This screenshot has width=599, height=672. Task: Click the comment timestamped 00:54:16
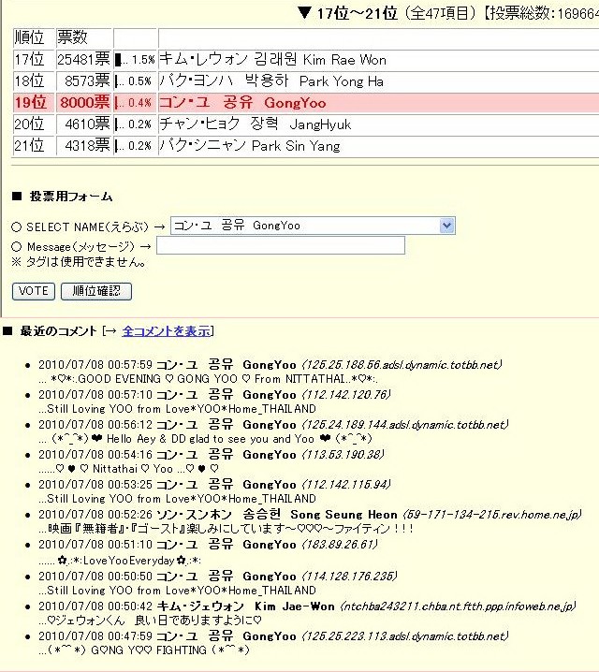pos(212,455)
